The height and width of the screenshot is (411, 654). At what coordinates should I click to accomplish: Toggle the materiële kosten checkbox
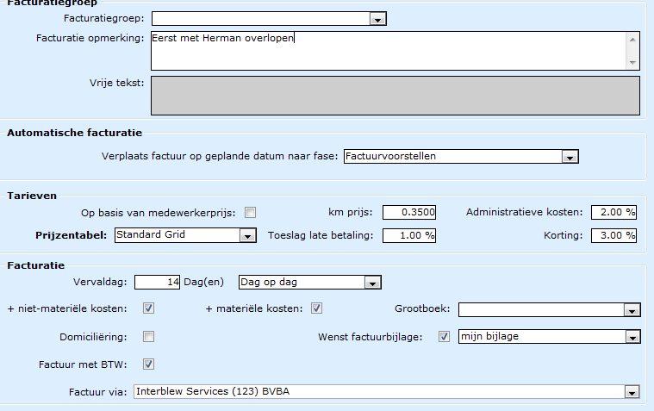pyautogui.click(x=316, y=308)
